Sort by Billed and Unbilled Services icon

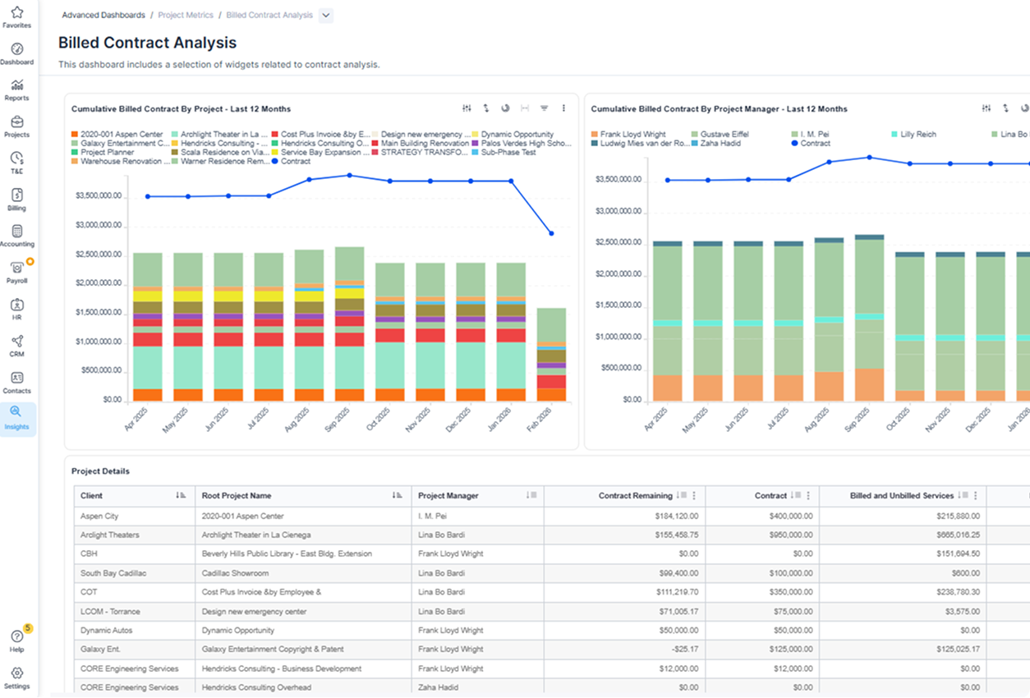point(962,495)
